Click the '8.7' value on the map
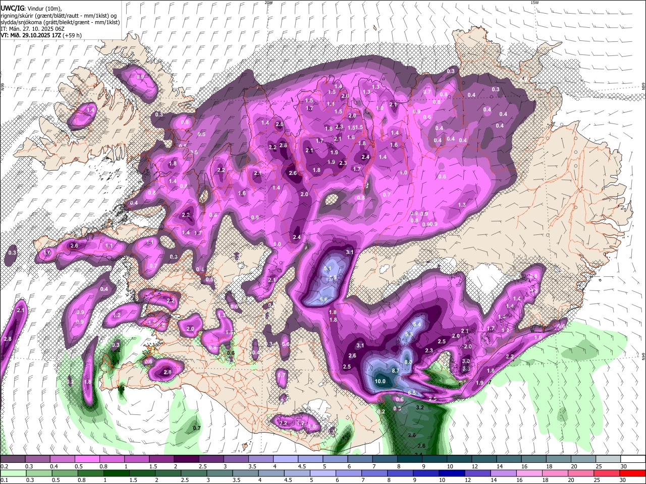Screen dimensions: 646x484 tap(396, 371)
